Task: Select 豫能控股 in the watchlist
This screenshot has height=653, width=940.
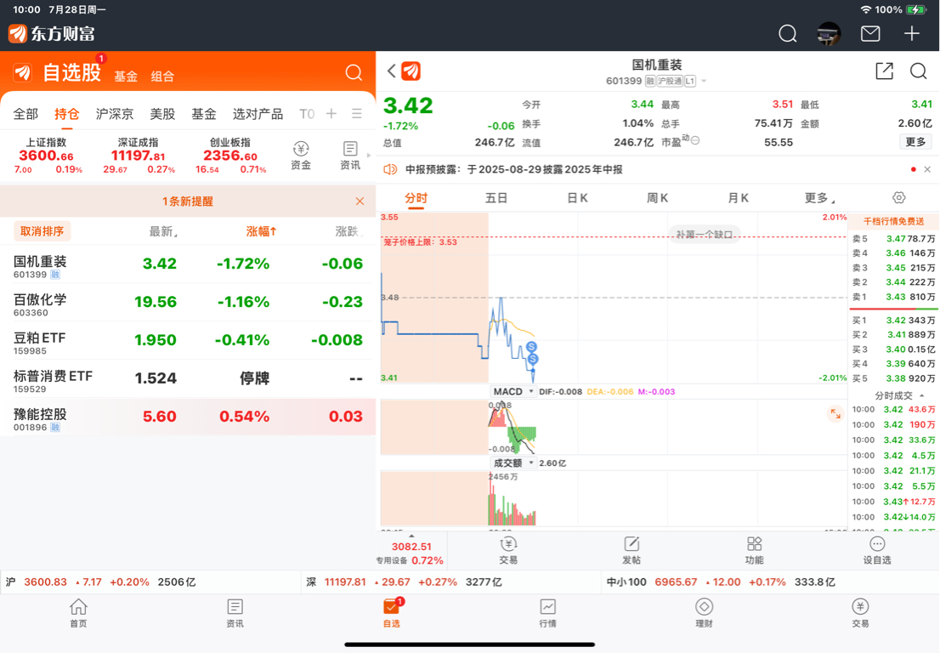Action: point(188,417)
